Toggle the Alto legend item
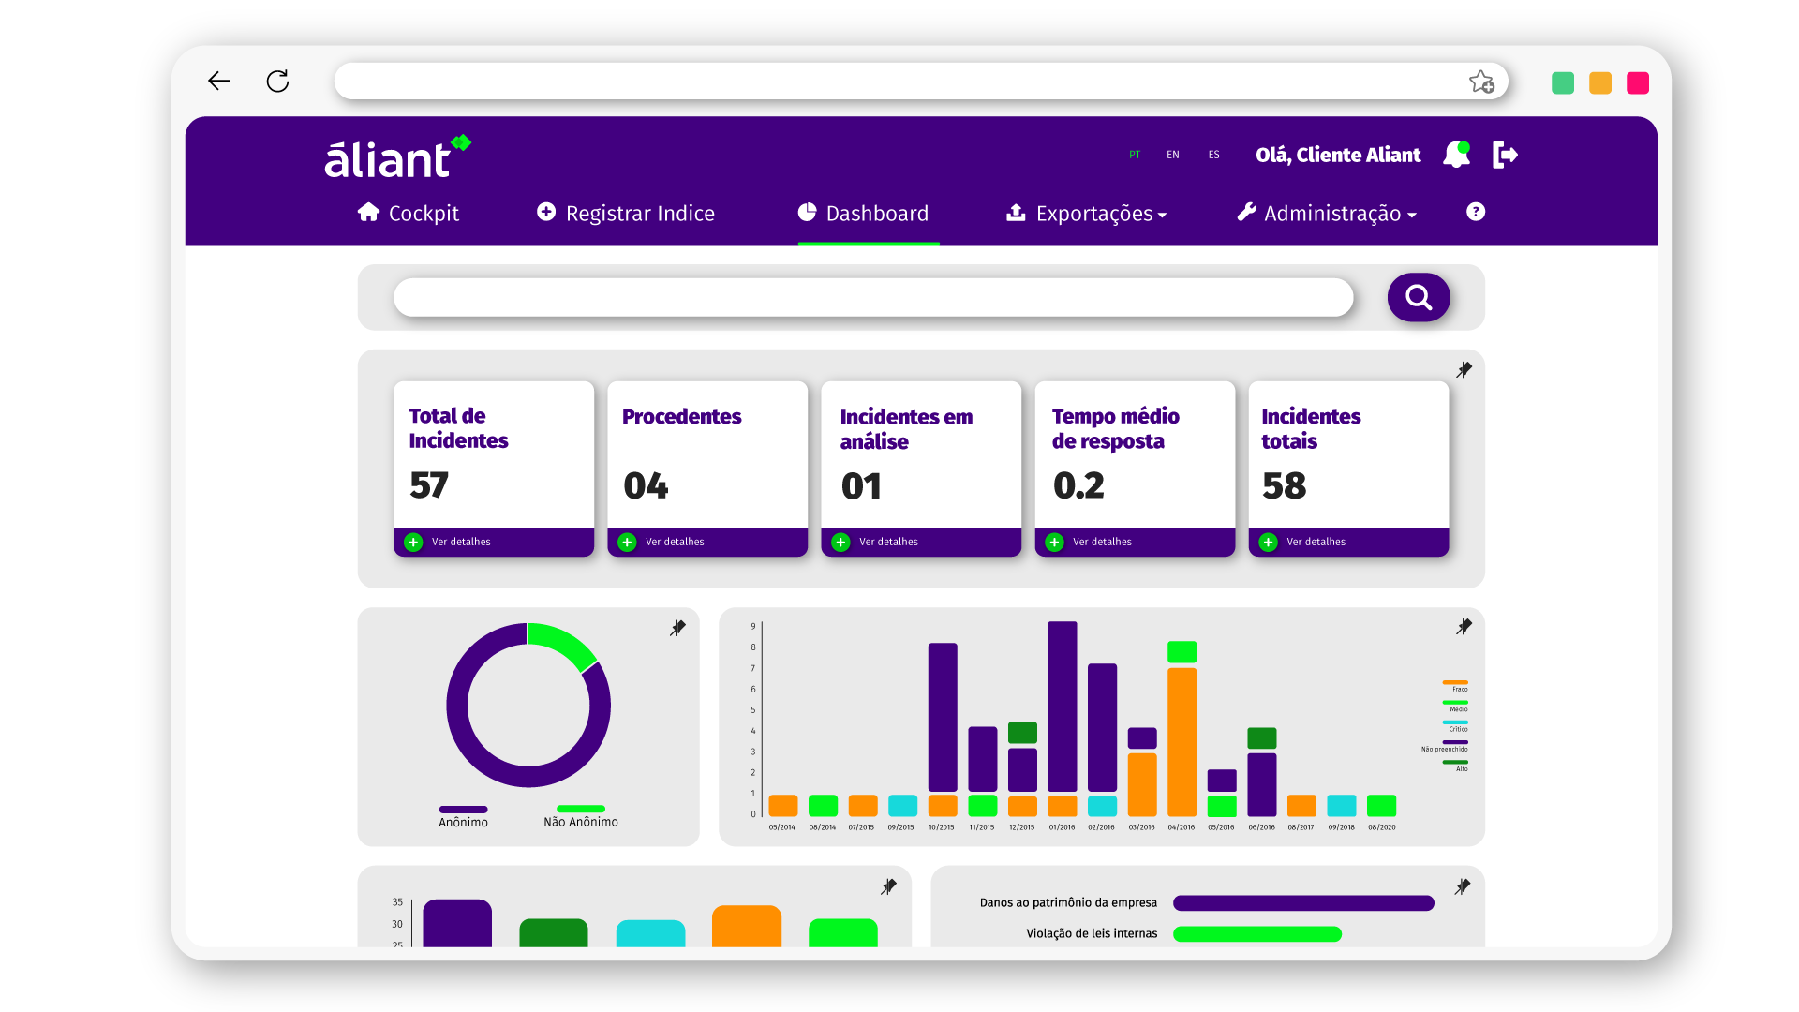The width and height of the screenshot is (1799, 1012). click(x=1455, y=766)
